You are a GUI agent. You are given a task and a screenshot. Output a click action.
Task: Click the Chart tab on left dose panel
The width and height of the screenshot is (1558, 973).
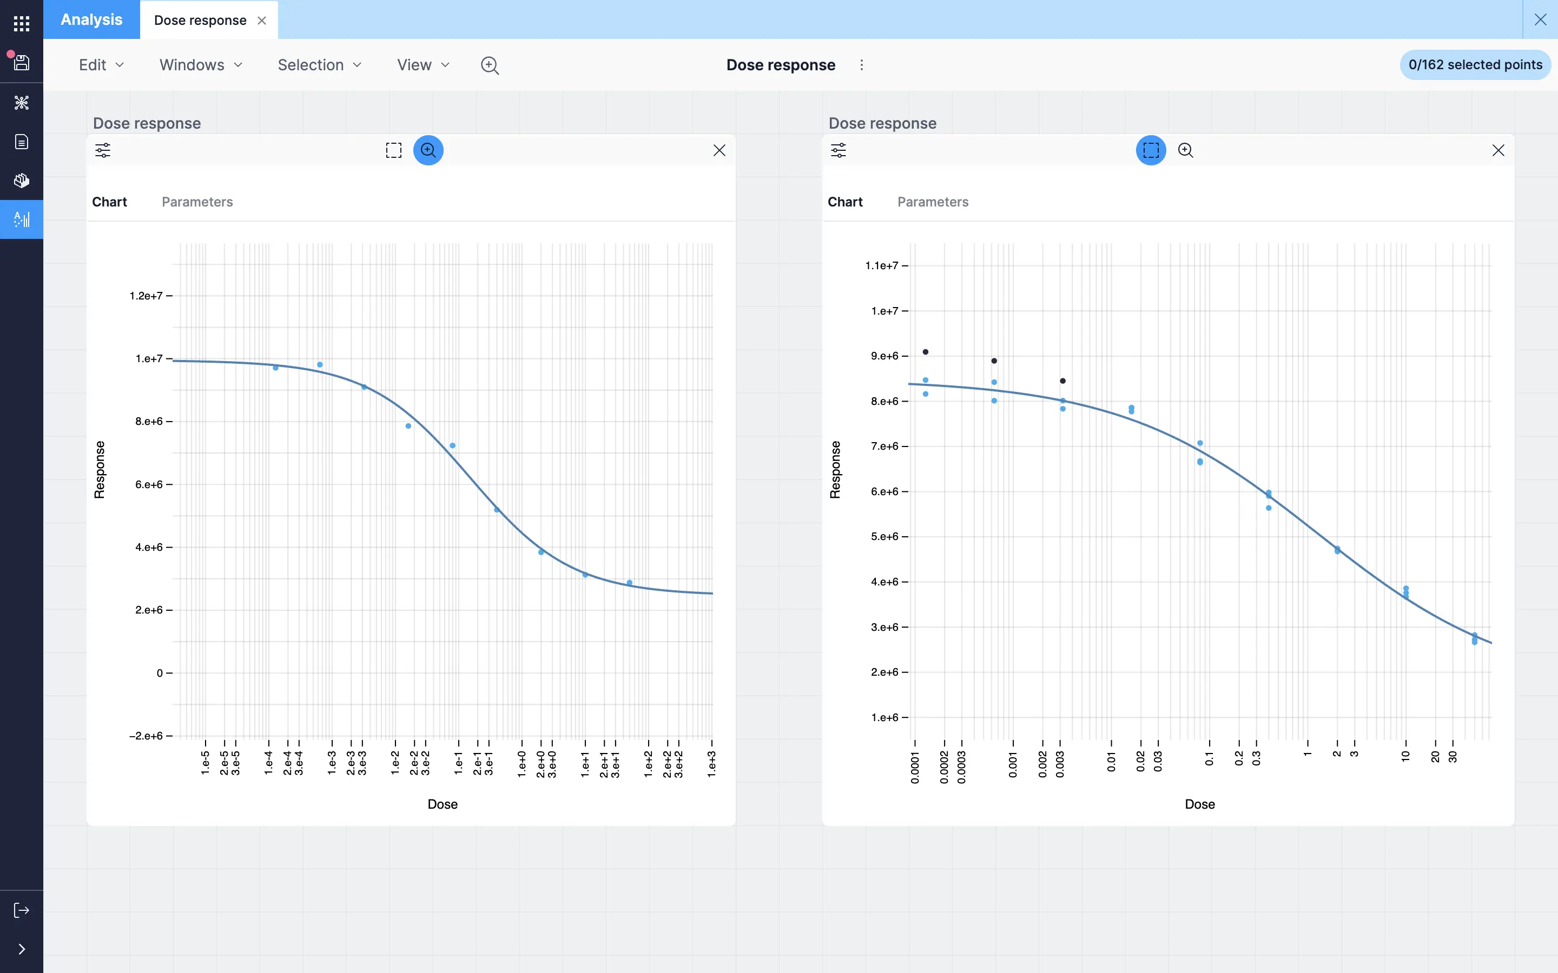[109, 202]
